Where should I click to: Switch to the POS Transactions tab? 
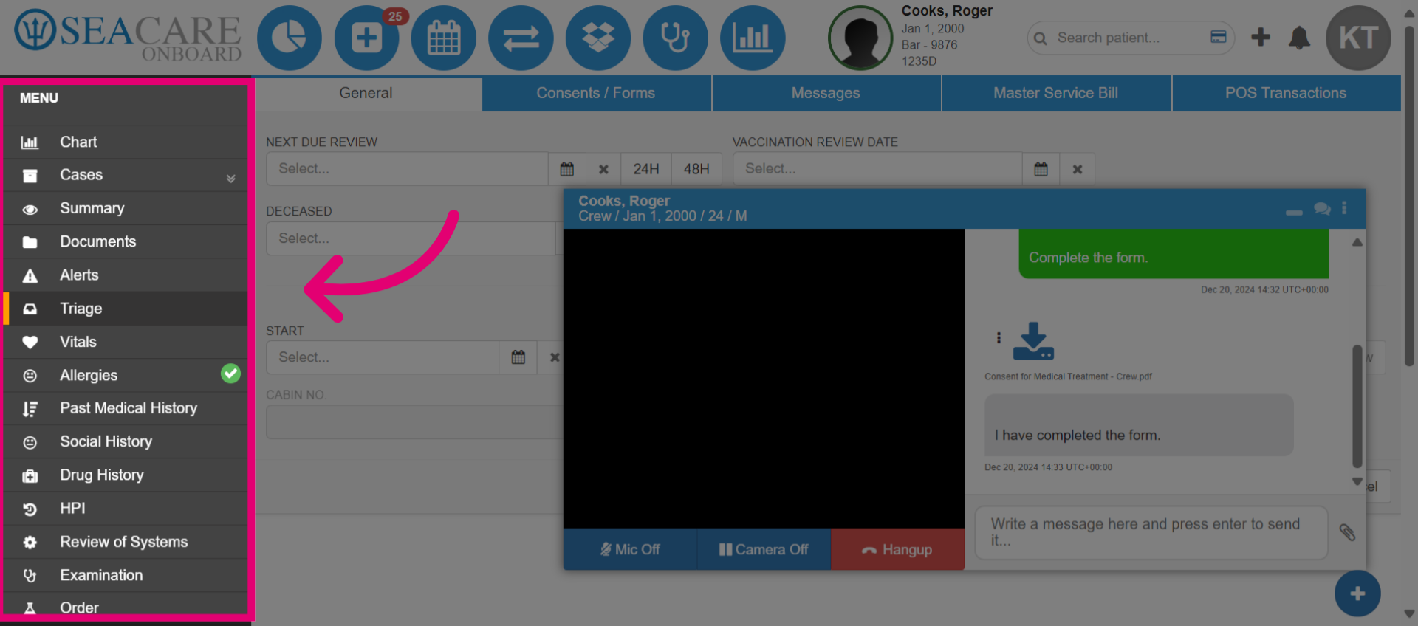point(1286,93)
